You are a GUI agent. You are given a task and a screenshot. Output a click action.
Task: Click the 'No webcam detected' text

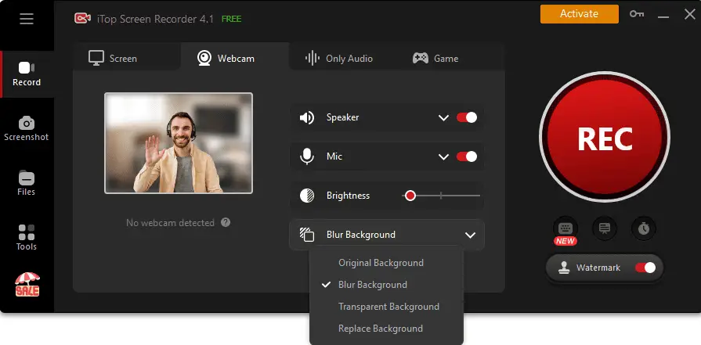pos(170,222)
